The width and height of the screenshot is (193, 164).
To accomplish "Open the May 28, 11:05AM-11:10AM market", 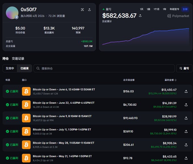I will tap(64, 143).
